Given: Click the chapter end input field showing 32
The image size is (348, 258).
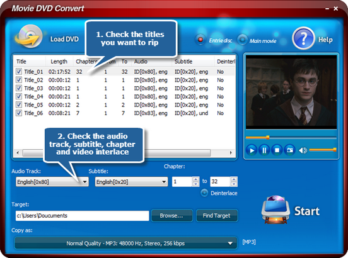Looking at the screenshot, I should coord(221,182).
